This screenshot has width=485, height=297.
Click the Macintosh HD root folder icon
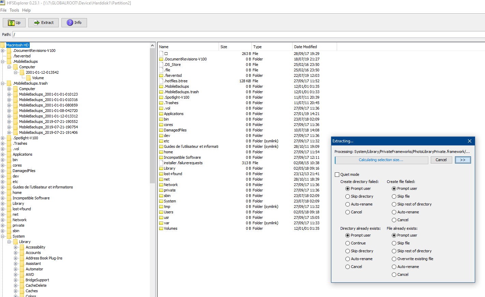point(3,45)
